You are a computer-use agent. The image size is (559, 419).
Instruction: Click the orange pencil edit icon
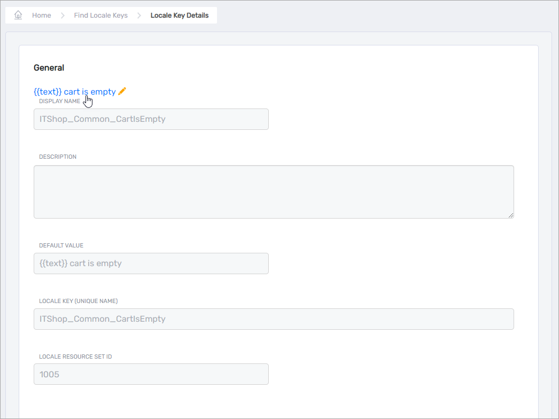pyautogui.click(x=122, y=91)
